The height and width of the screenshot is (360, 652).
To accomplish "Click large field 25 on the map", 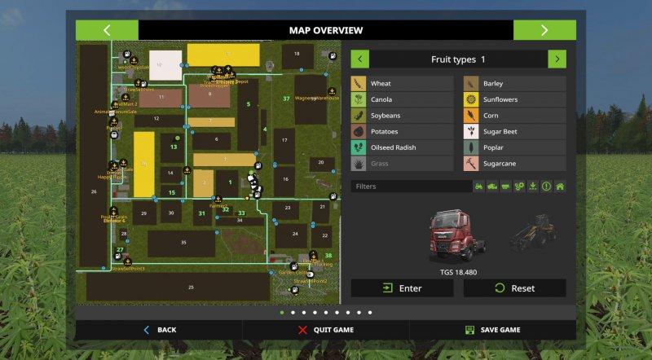I will tap(178, 287).
